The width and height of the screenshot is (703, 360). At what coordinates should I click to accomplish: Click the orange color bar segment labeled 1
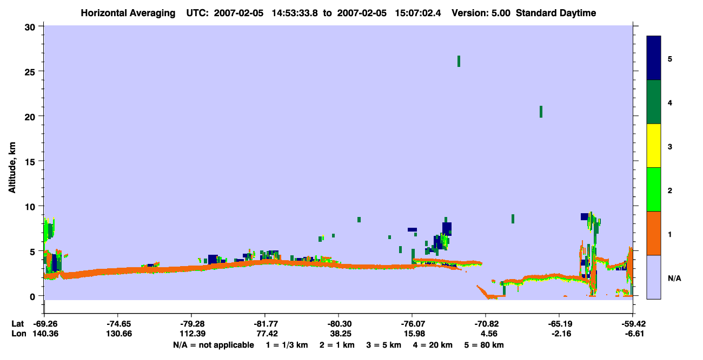click(x=654, y=233)
